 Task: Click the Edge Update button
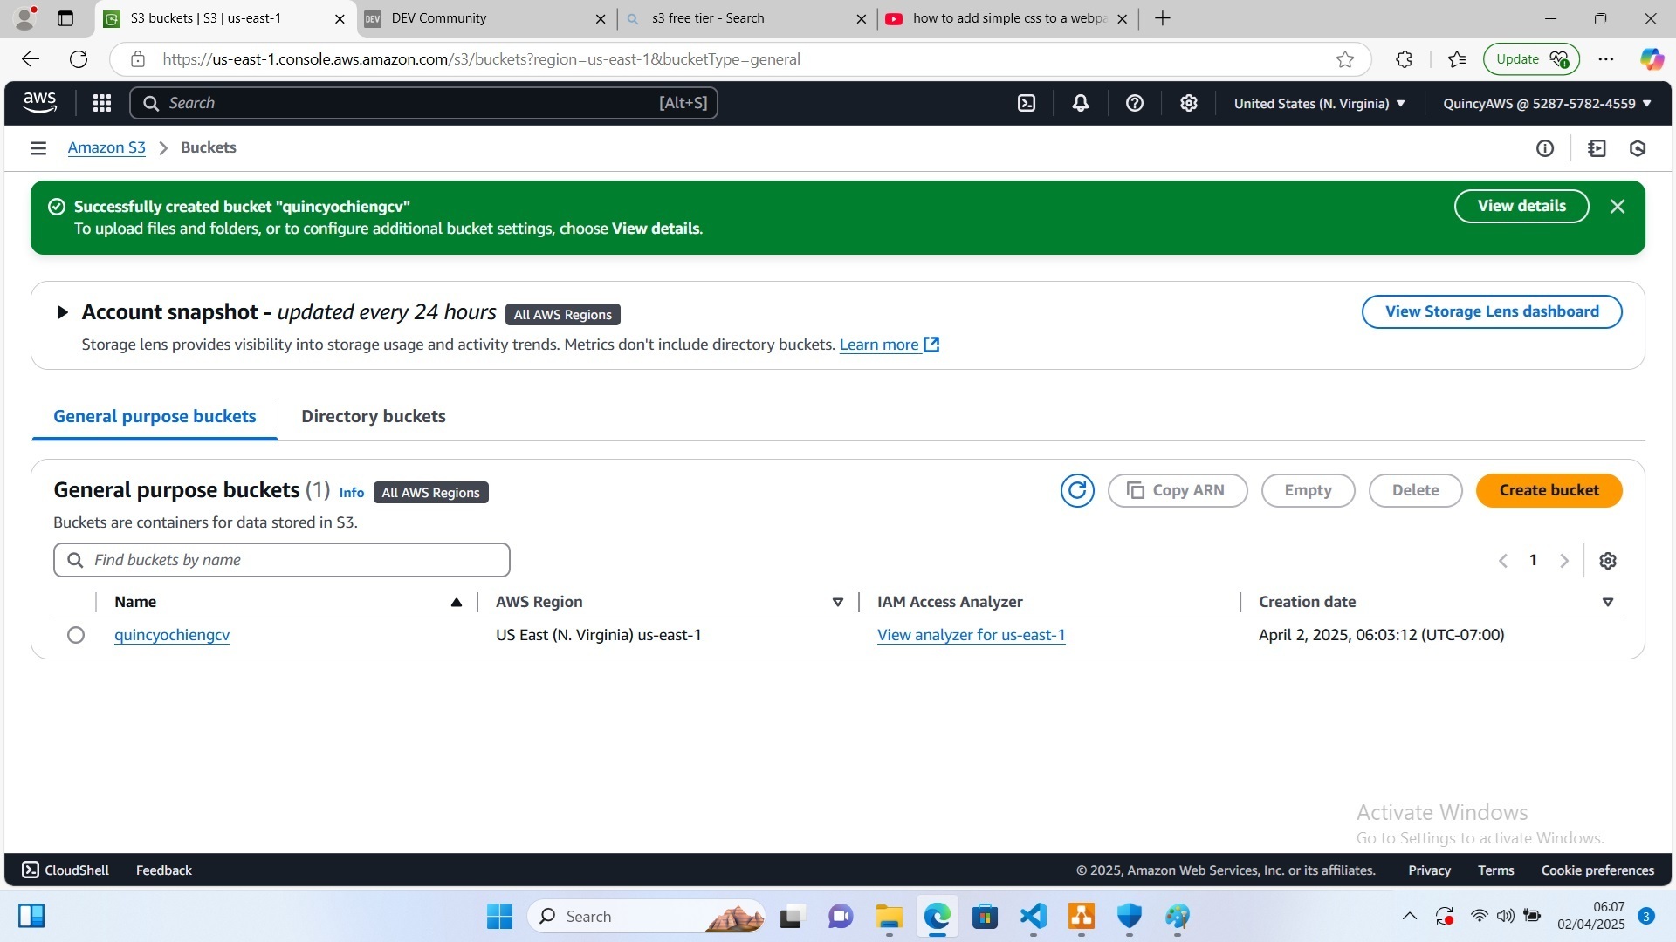(1531, 59)
